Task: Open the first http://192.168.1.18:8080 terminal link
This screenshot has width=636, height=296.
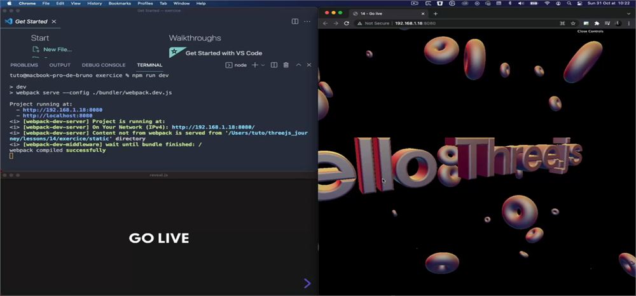Action: [x=62, y=110]
